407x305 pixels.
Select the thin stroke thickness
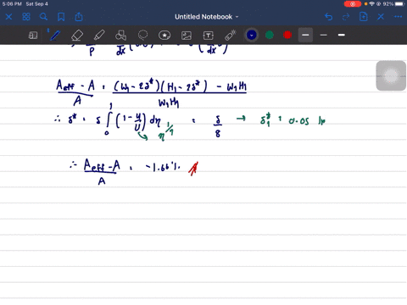[x=323, y=35]
